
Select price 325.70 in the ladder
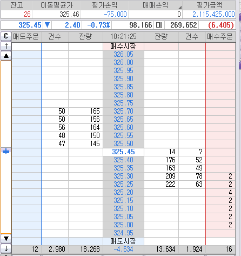[x=123, y=111]
